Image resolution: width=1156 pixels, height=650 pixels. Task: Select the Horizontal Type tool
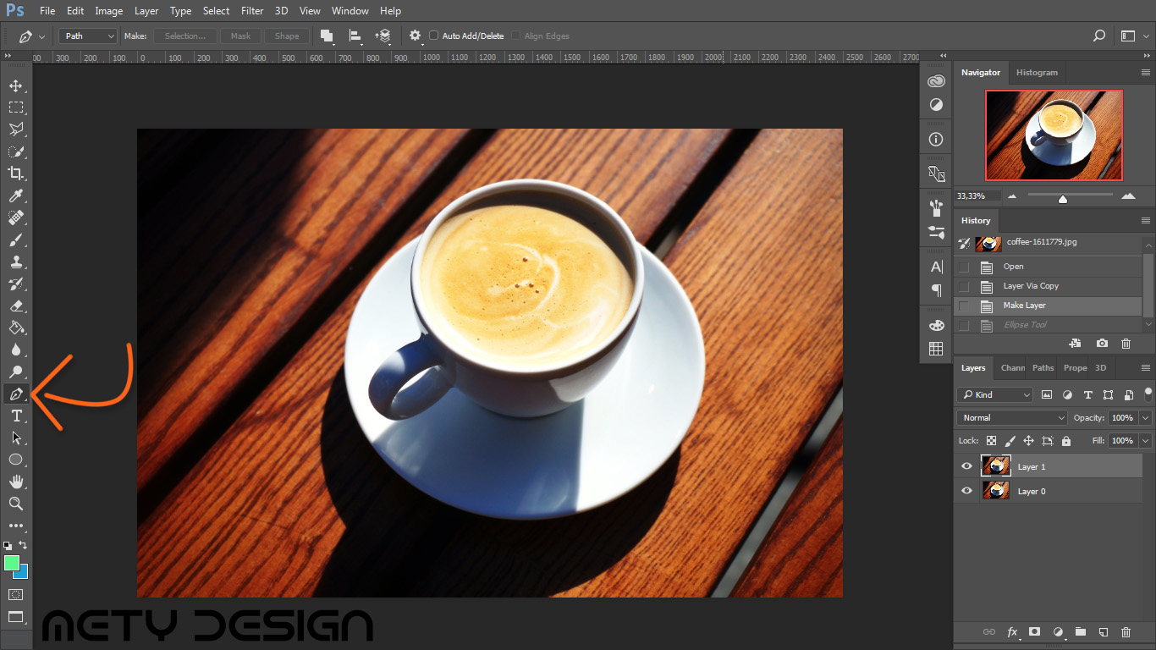point(15,416)
